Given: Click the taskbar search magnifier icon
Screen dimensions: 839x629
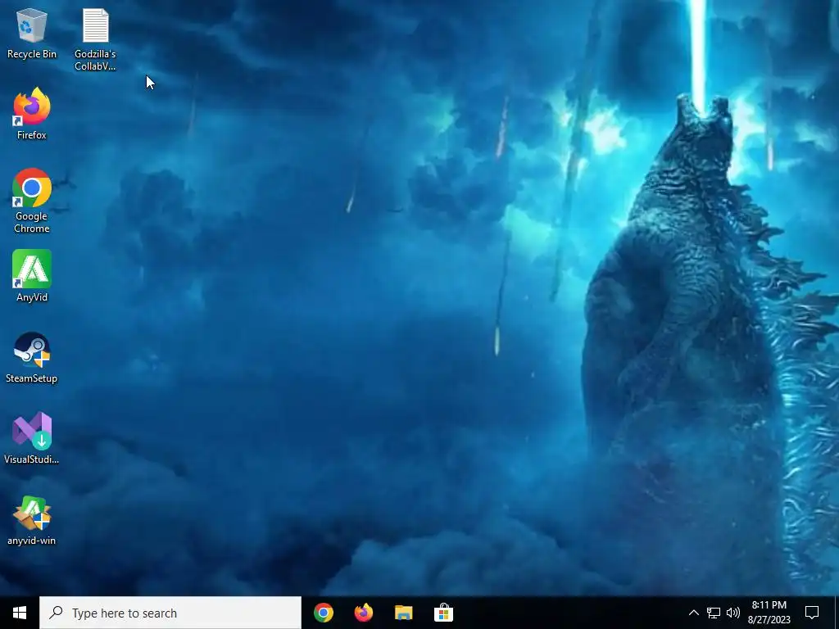Looking at the screenshot, I should pyautogui.click(x=56, y=613).
